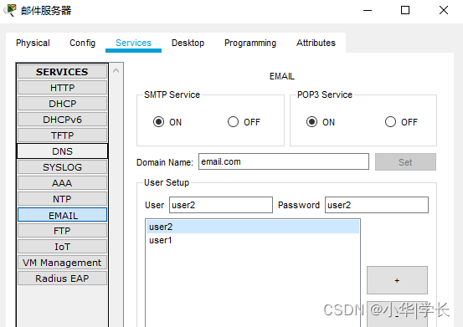The width and height of the screenshot is (463, 327).
Task: Open the Config tab
Action: coord(82,43)
